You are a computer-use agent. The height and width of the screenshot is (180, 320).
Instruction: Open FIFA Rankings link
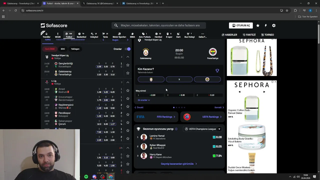click(156, 117)
